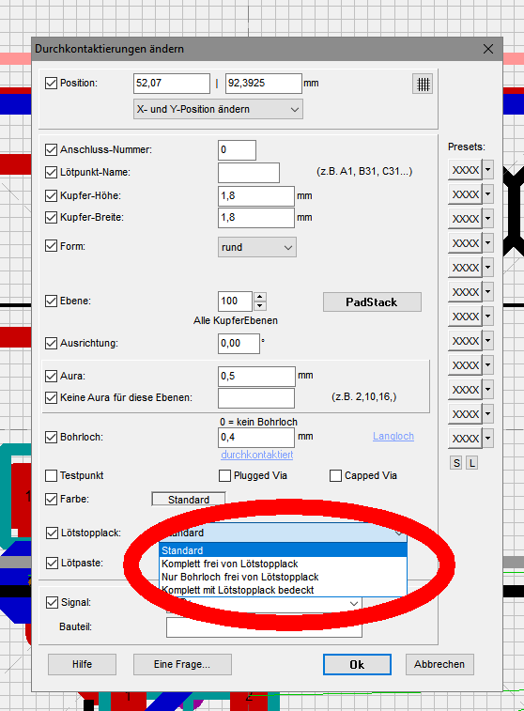Screen dimensions: 524x711
Task: Toggle Keine Aura für diese Ebenen checkbox
Action: pyautogui.click(x=52, y=397)
